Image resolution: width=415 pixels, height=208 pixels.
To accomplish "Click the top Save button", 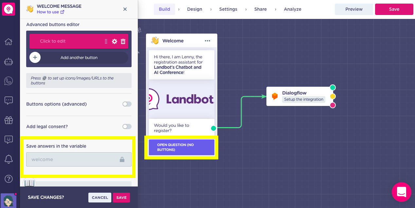I will coord(394,9).
